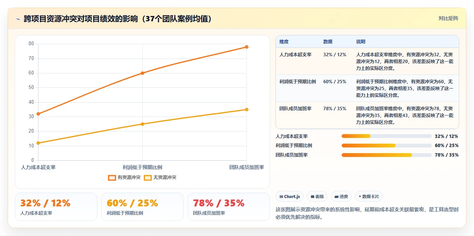474x236 pixels.
Task: Click the 维度 column header
Action: [284, 41]
